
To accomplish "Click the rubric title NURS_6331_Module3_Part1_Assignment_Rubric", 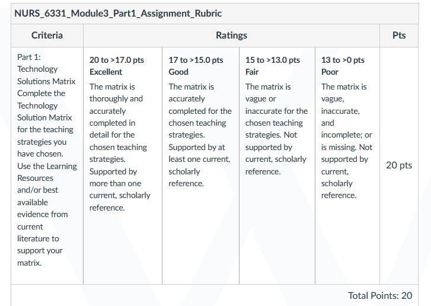I will click(118, 13).
